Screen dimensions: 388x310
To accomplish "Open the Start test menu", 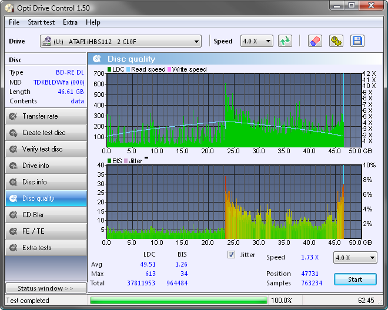I will point(41,22).
